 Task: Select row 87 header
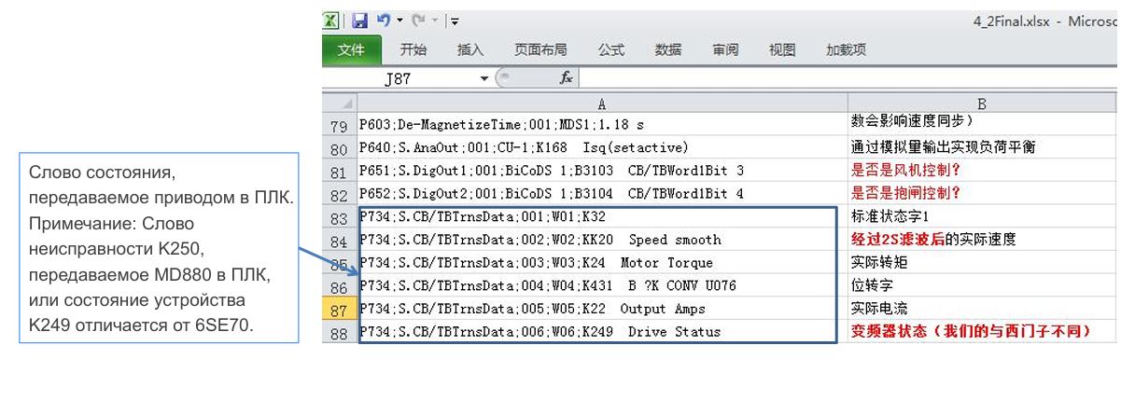339,310
